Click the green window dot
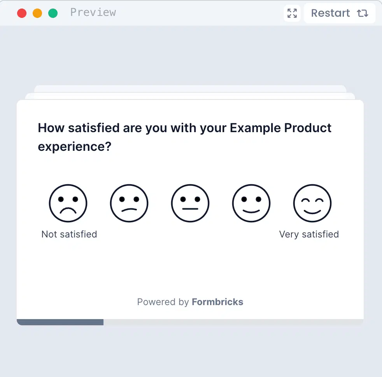382x377 pixels. (x=53, y=13)
